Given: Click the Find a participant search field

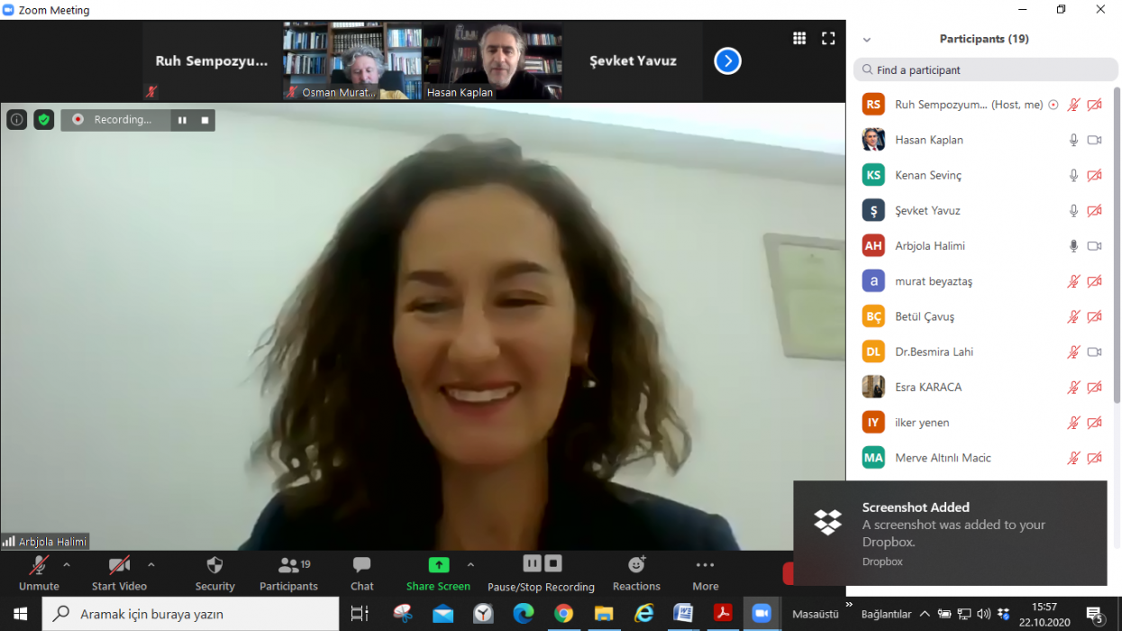Looking at the screenshot, I should tap(986, 69).
